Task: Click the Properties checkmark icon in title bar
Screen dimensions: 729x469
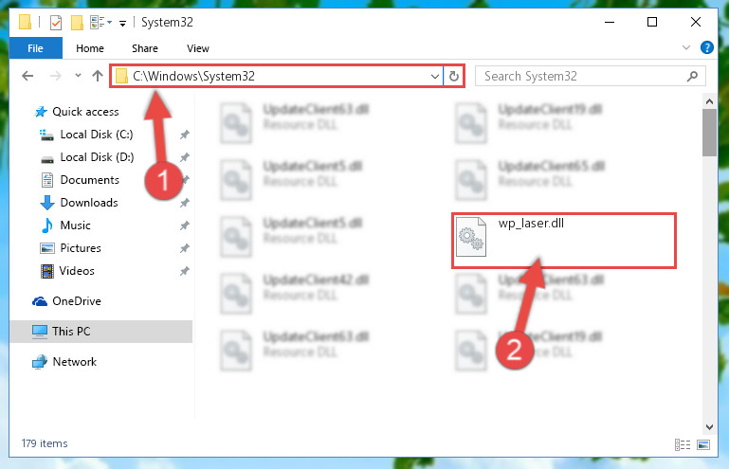Action: click(56, 23)
